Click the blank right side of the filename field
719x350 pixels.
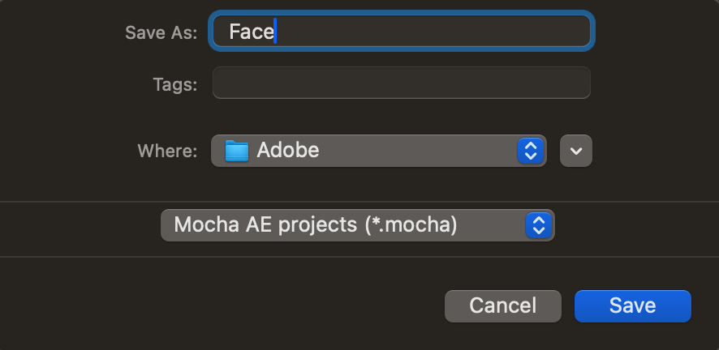[459, 31]
